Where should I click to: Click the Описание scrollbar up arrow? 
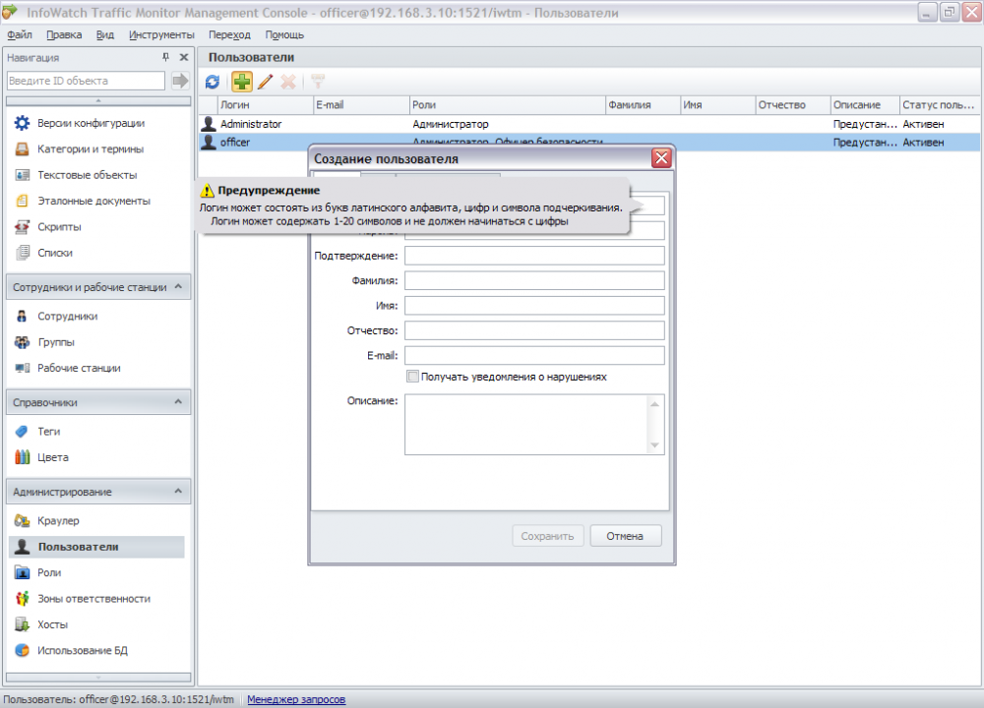point(654,404)
